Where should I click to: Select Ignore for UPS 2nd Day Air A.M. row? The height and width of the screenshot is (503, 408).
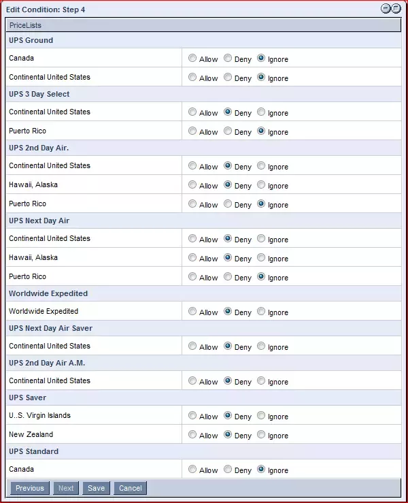click(x=261, y=380)
